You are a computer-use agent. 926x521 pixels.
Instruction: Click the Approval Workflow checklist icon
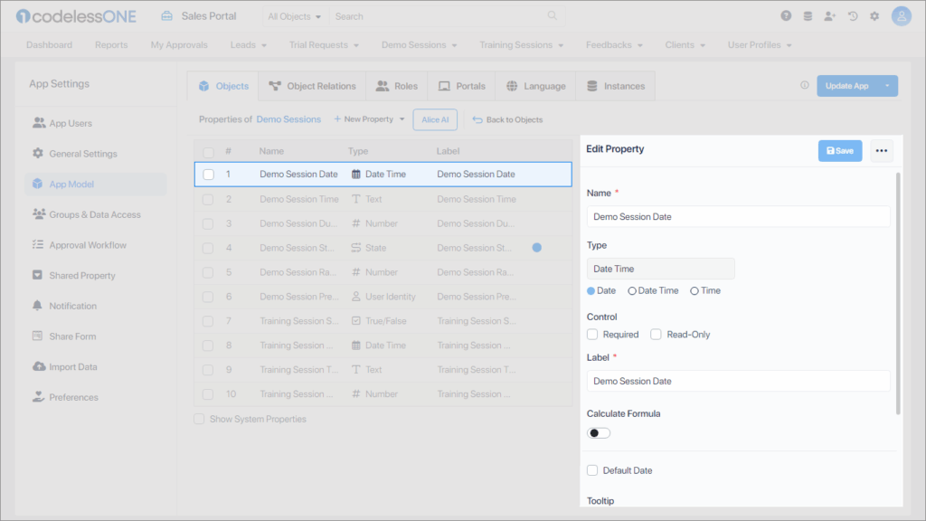point(38,244)
